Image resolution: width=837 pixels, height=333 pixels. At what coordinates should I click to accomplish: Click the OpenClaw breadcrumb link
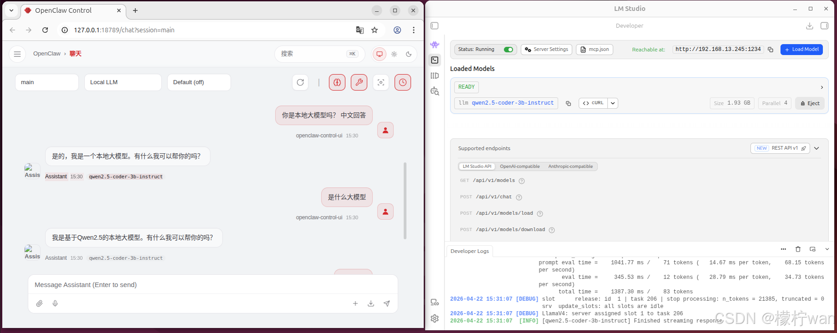pos(47,54)
